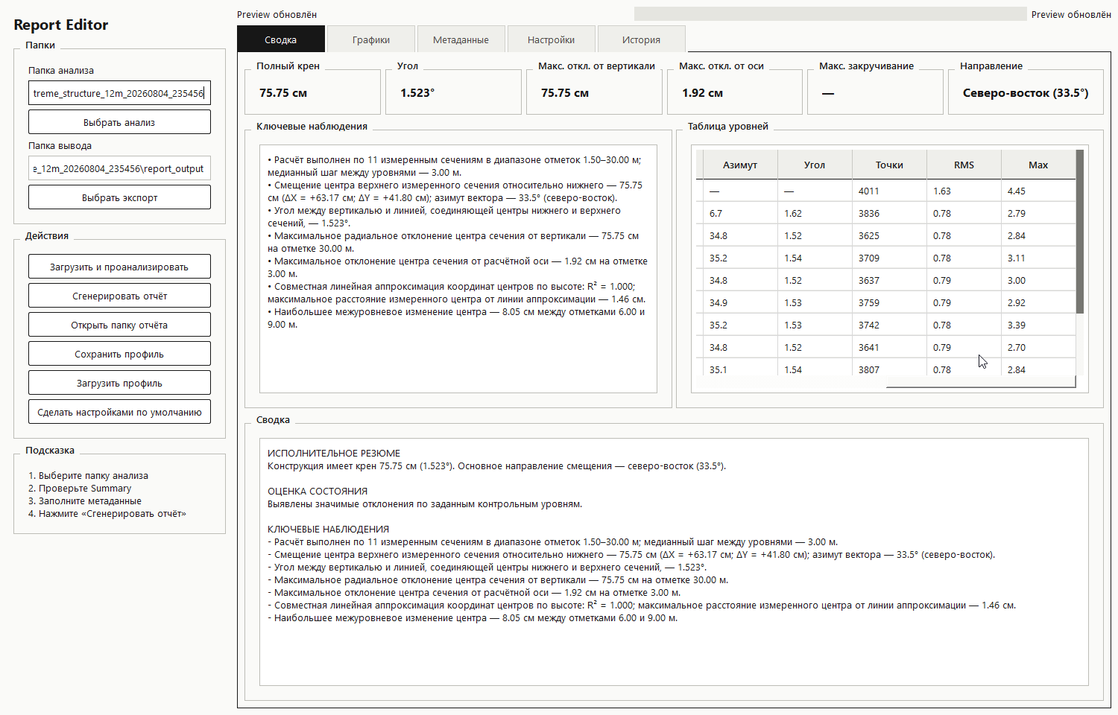The image size is (1118, 715).
Task: Click the 3641 points cell
Action: [889, 347]
